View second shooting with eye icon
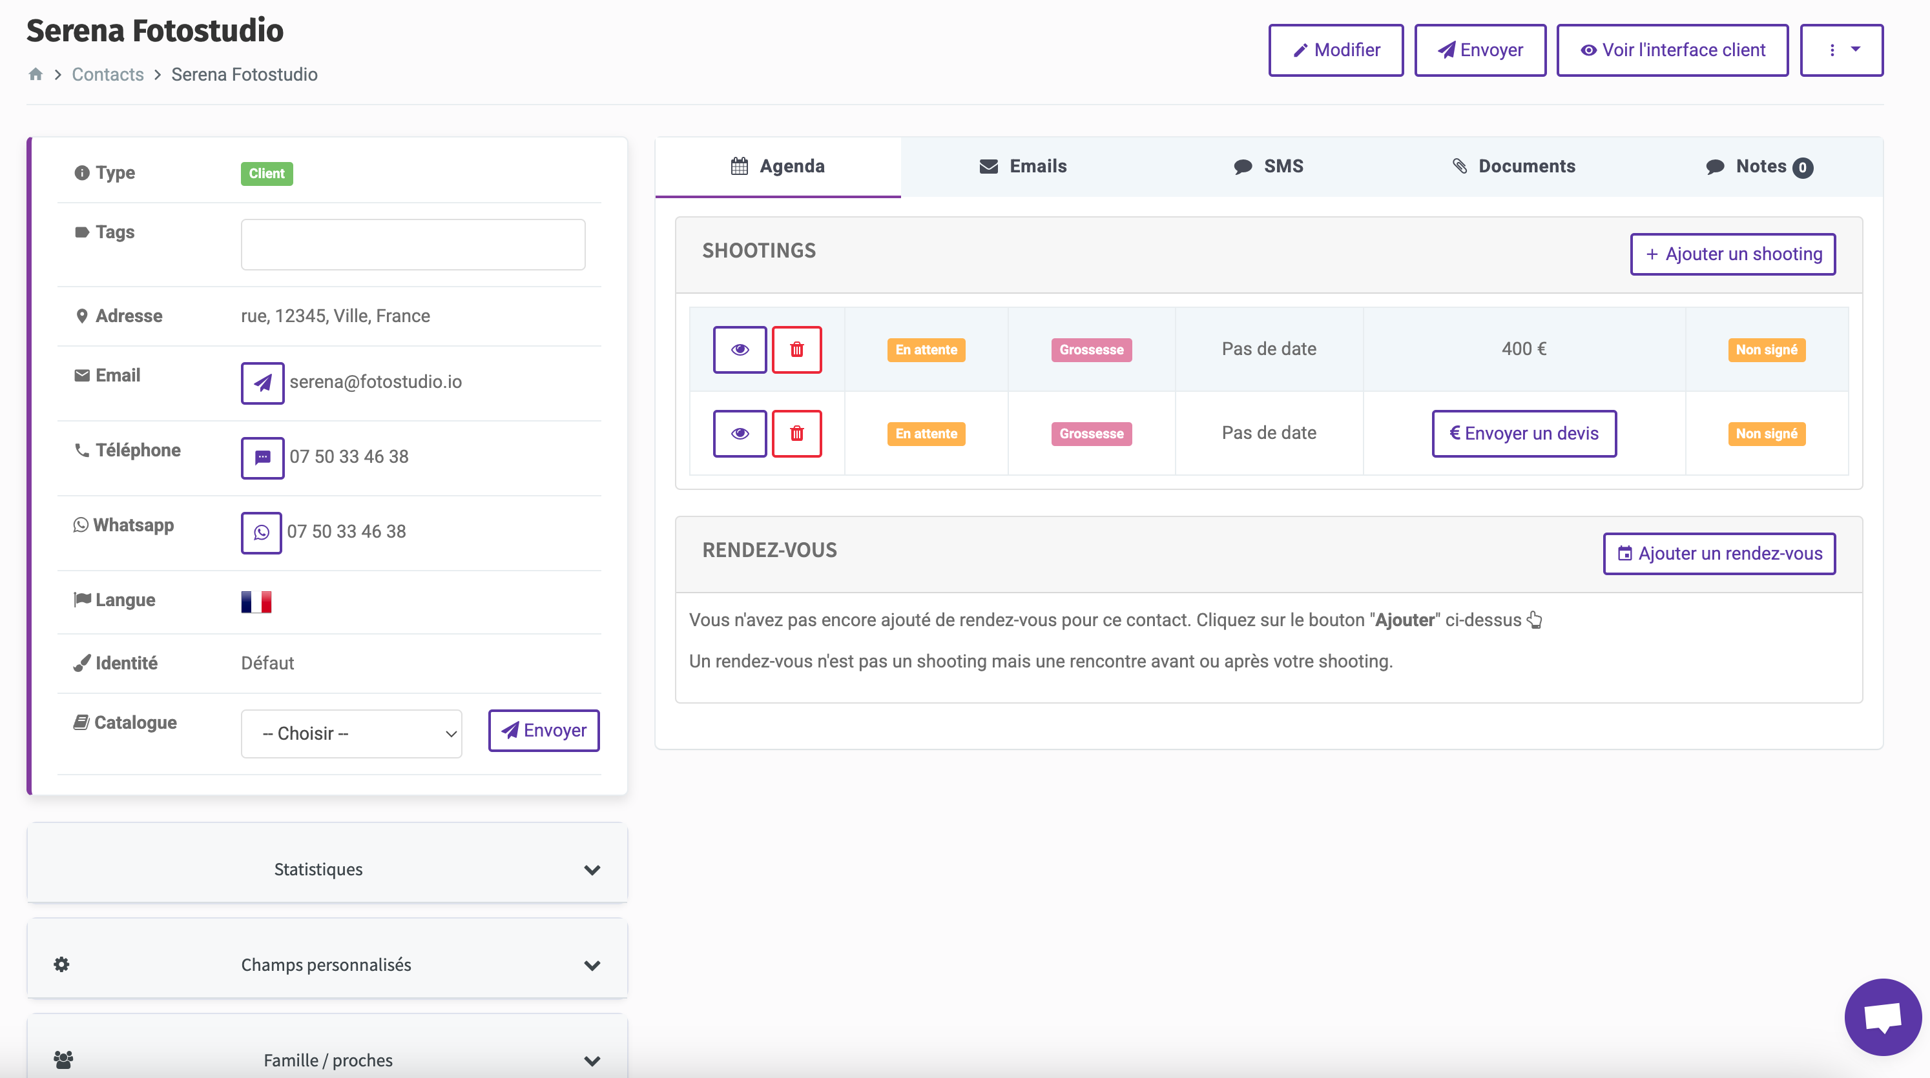Viewport: 1930px width, 1078px height. point(740,433)
